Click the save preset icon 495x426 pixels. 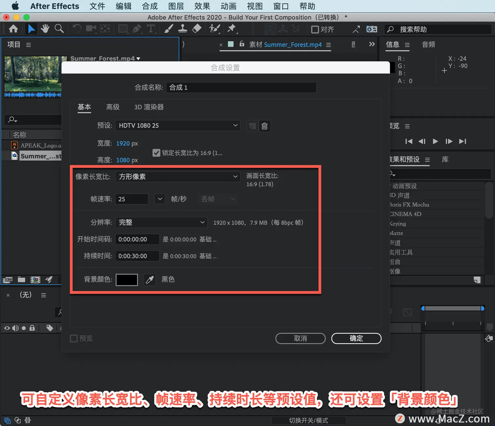click(252, 126)
